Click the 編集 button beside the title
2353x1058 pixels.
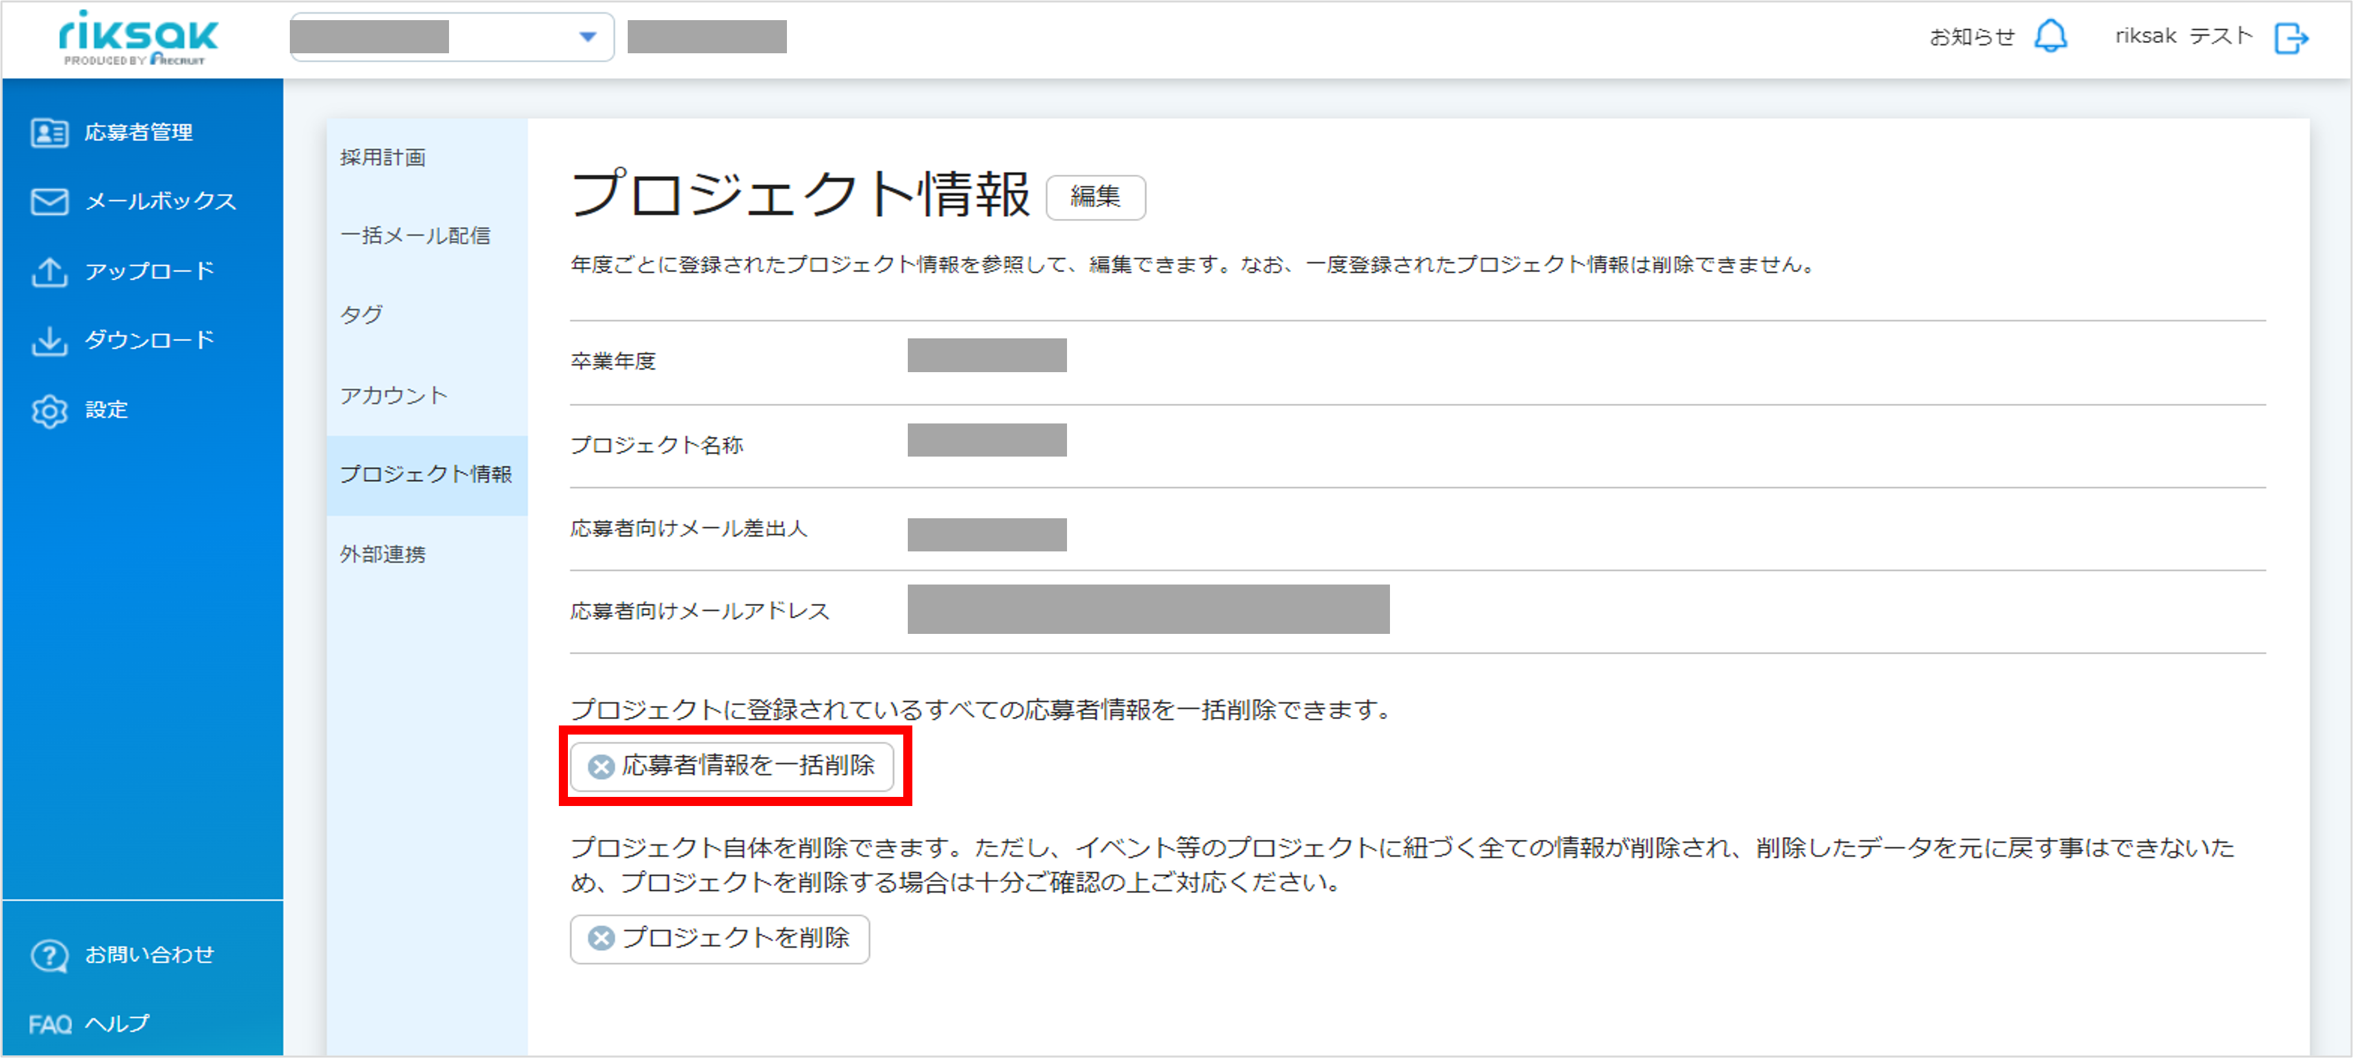pyautogui.click(x=1095, y=197)
